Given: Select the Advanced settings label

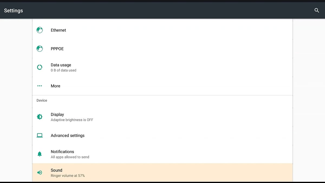Looking at the screenshot, I should pos(68,136).
